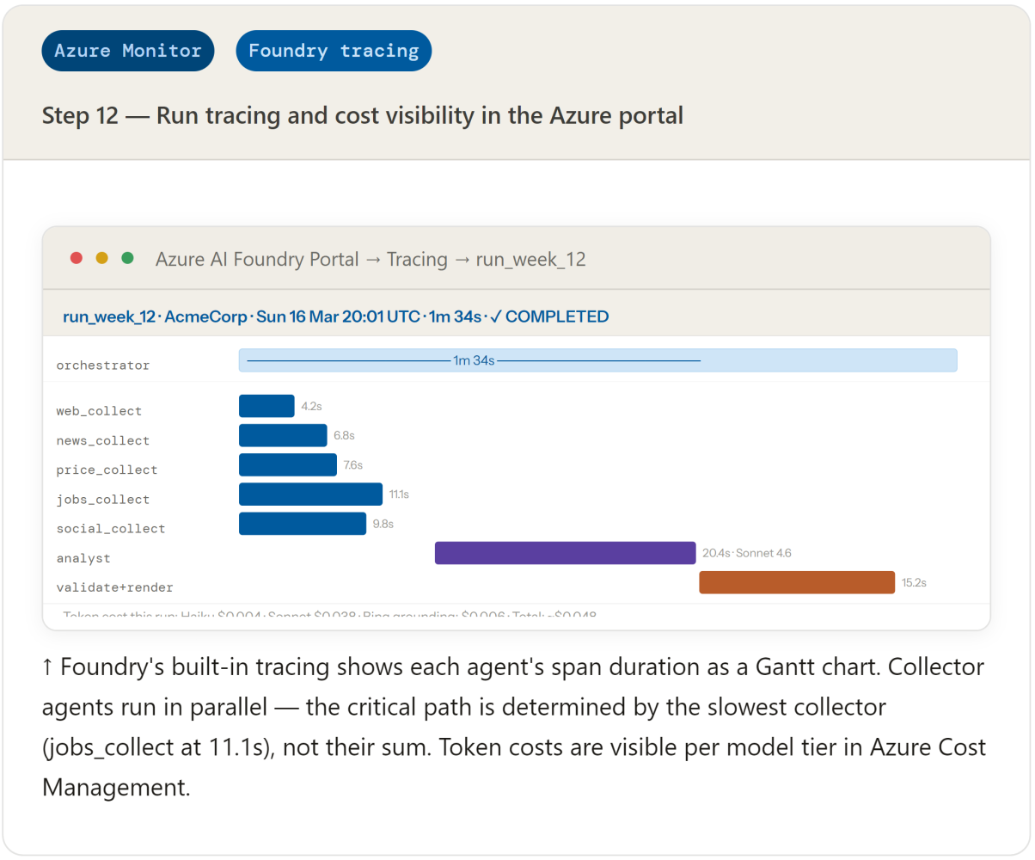Click the purple analyst span bar
Viewport: 1035px width, 860px height.
click(565, 553)
